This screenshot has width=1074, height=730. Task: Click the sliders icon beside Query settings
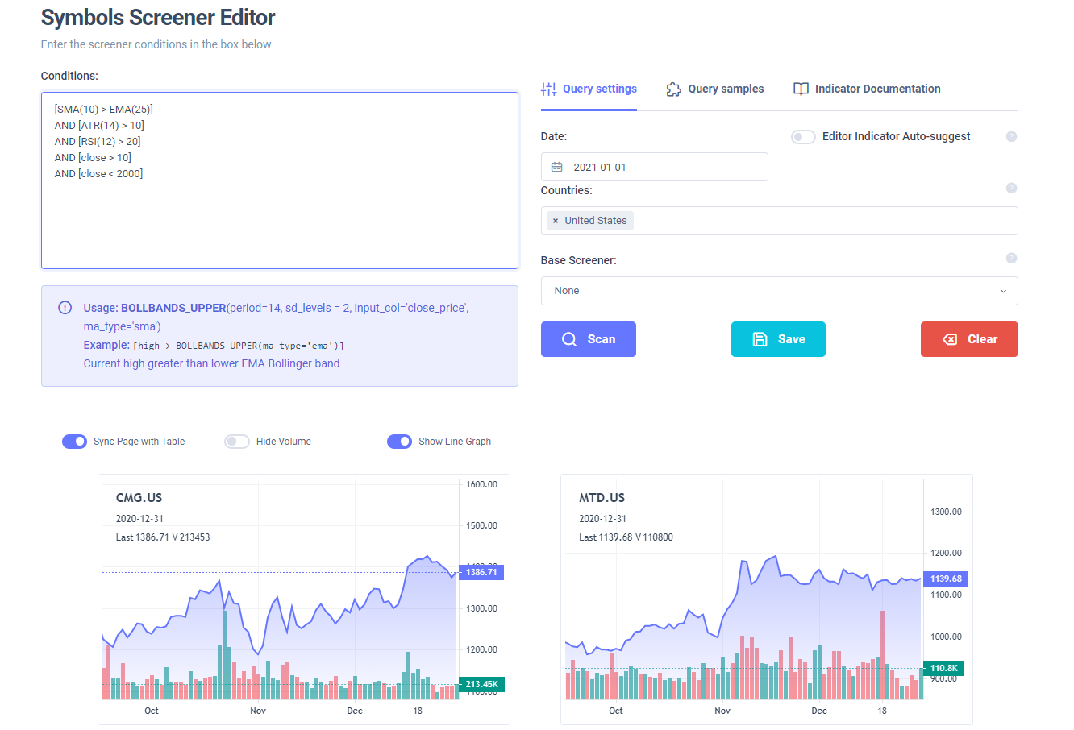[x=548, y=89]
